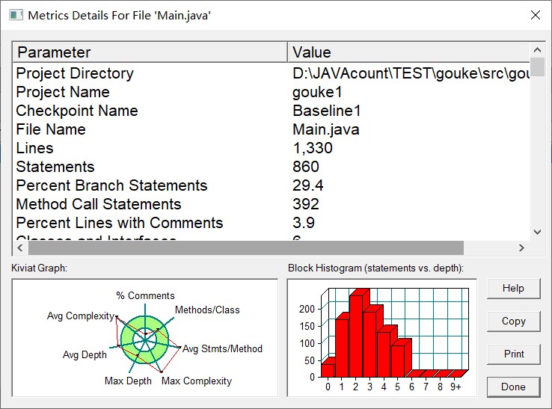Viewport: 552px width, 409px height.
Task: Select the Lines parameter row
Action: point(271,148)
